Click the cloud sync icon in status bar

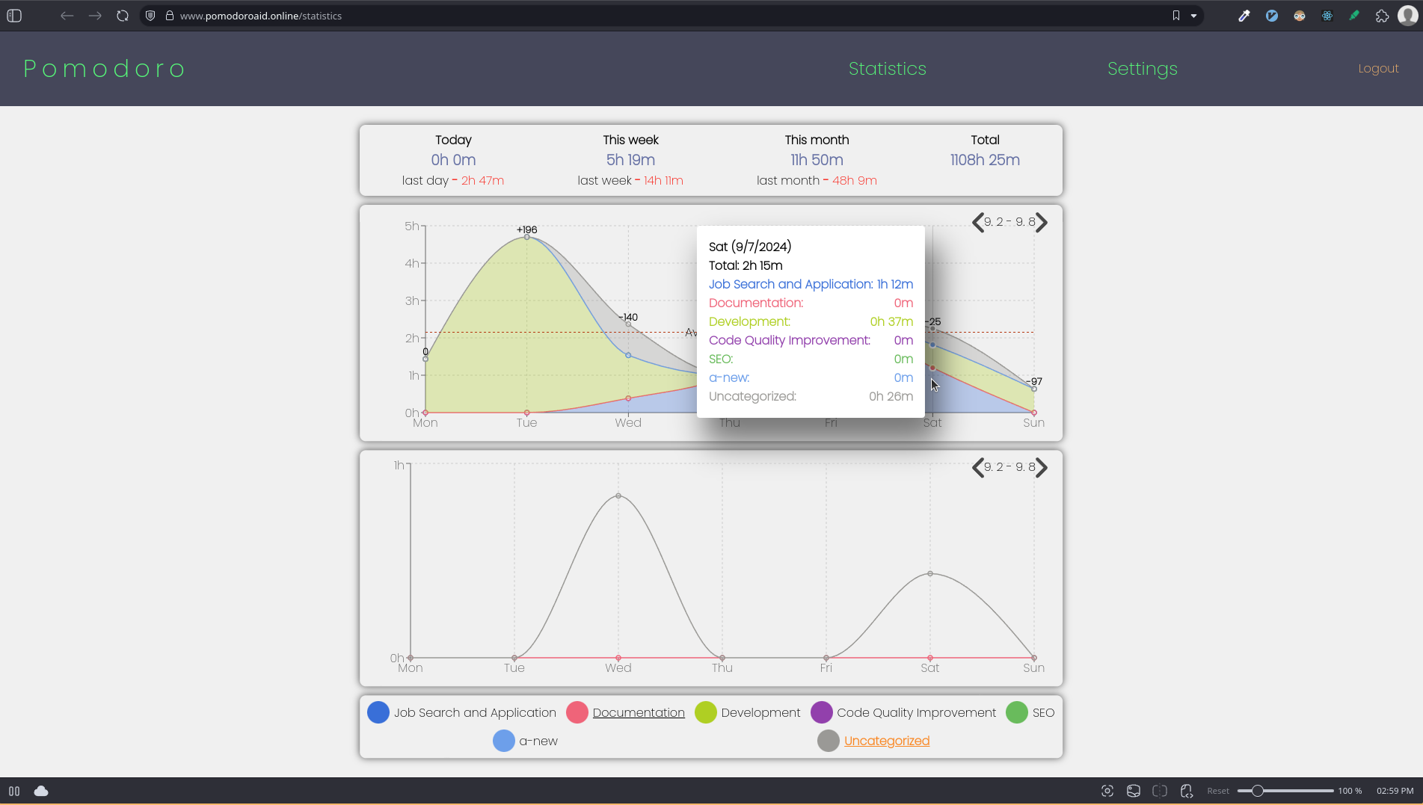pyautogui.click(x=41, y=791)
